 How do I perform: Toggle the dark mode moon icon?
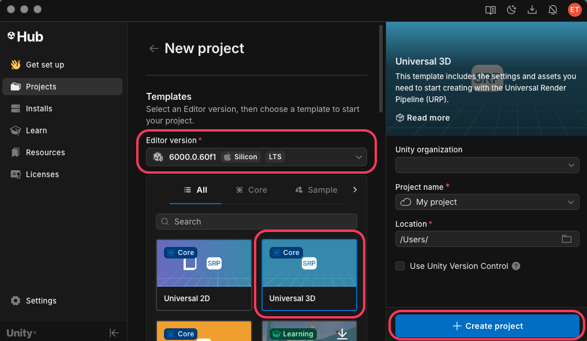pos(511,10)
